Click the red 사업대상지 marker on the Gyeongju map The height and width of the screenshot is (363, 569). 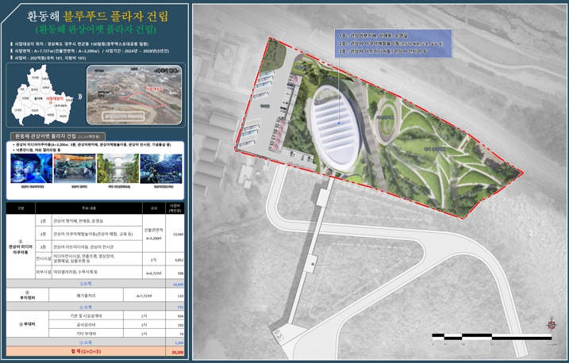pos(54,101)
